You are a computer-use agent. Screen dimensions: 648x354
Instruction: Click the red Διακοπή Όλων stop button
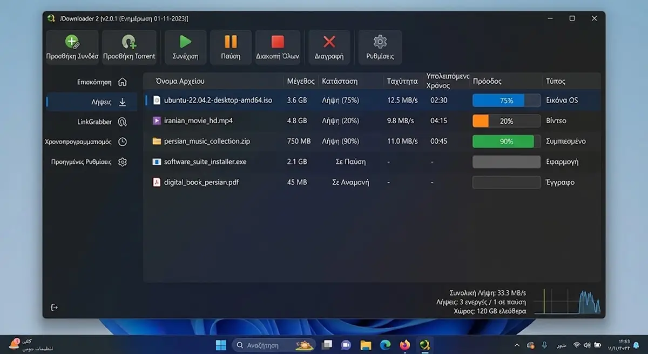pos(278,47)
